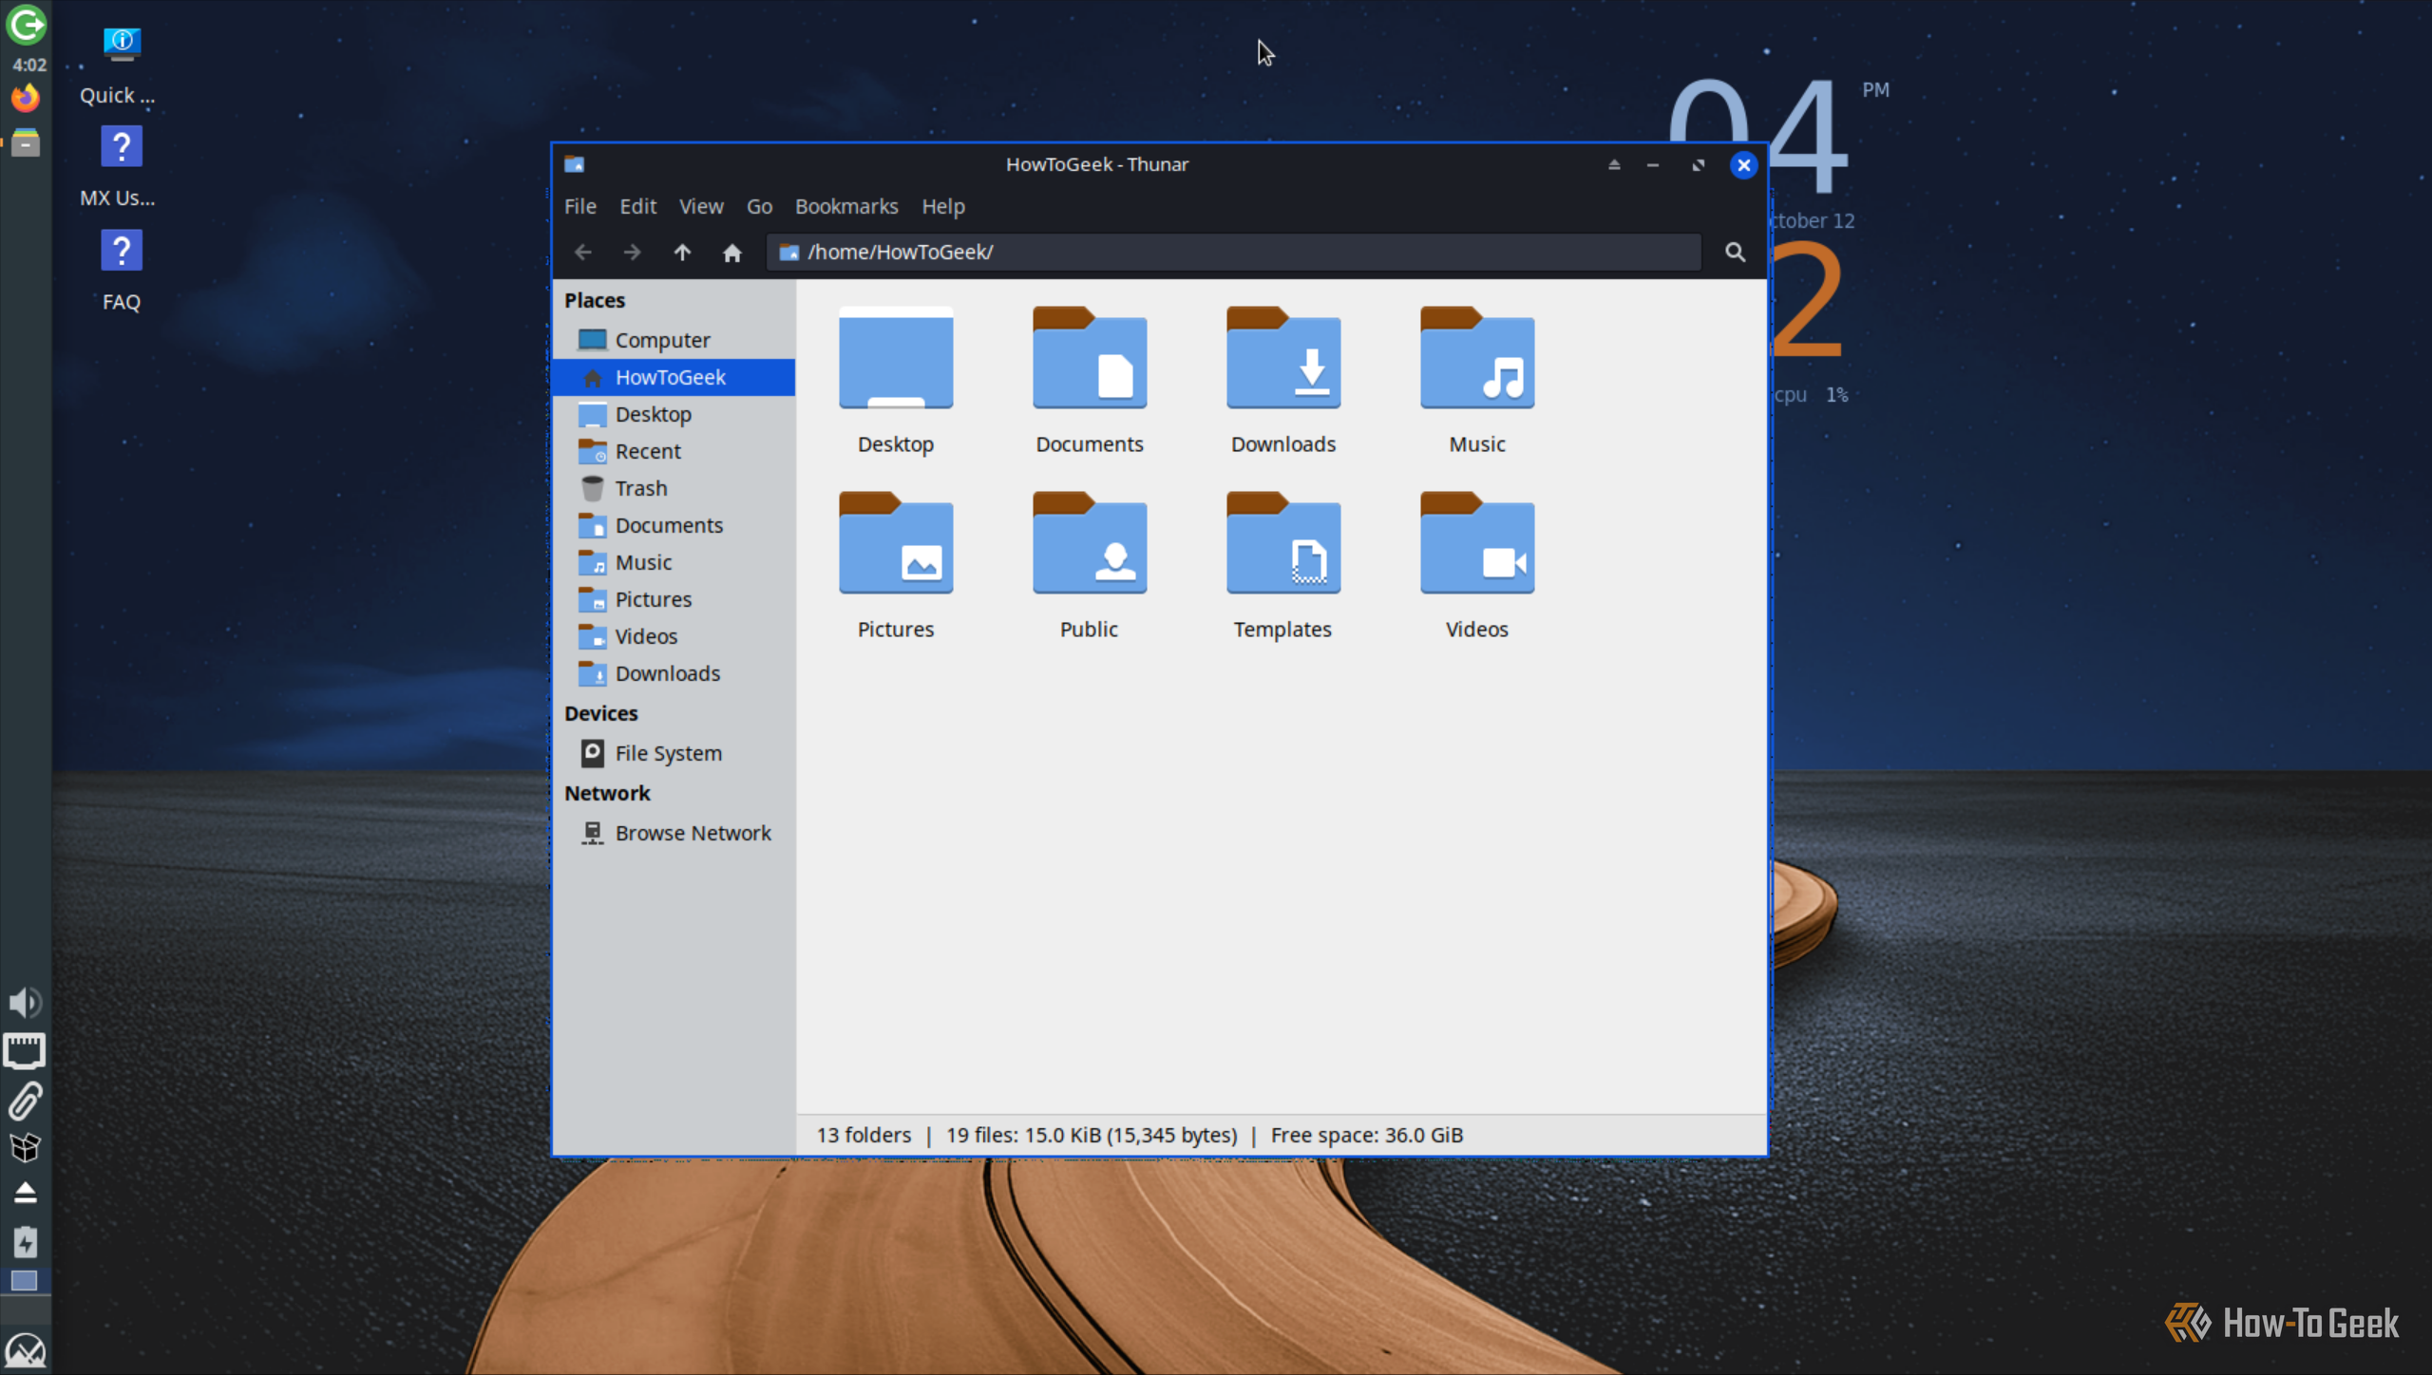The image size is (2432, 1375).
Task: Select Pictures in the Places sidebar
Action: (674, 599)
